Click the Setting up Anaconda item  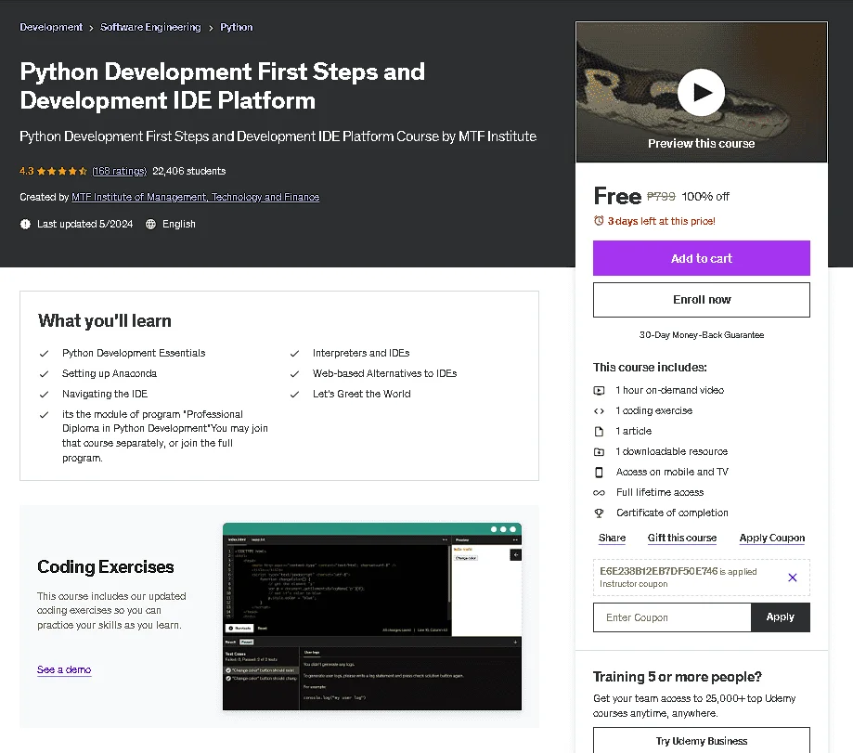pyautogui.click(x=110, y=373)
